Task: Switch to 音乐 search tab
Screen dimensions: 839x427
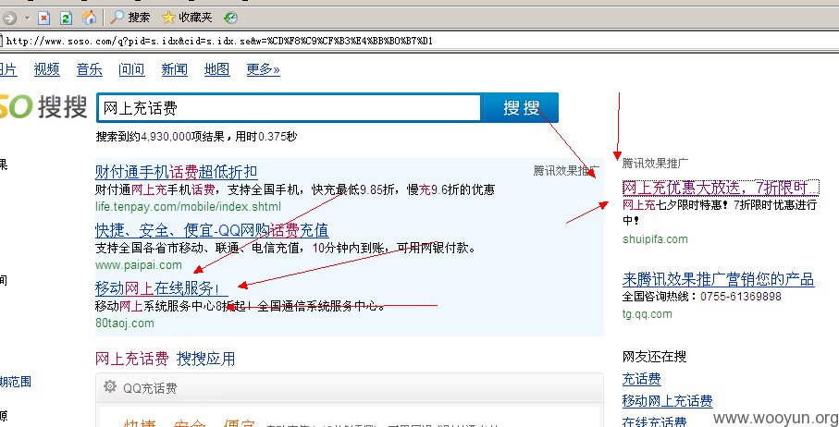Action: (x=90, y=69)
